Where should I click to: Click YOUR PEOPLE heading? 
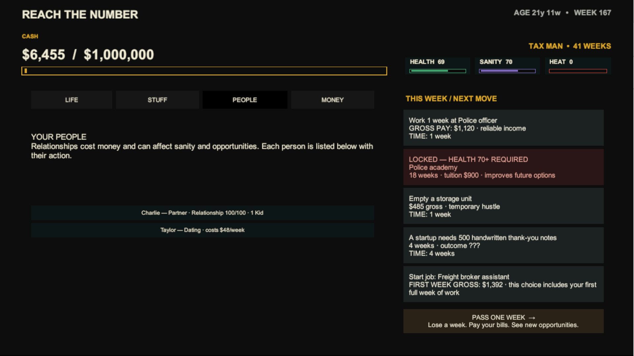pos(59,137)
